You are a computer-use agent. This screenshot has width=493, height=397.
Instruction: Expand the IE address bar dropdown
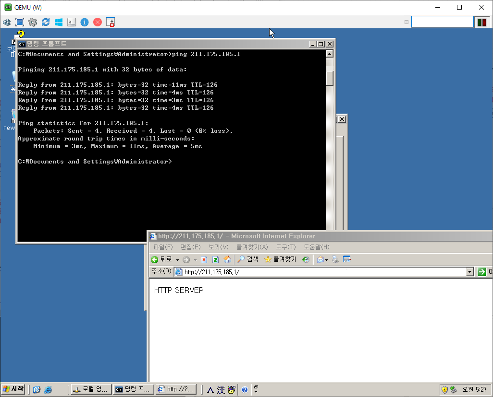point(470,272)
